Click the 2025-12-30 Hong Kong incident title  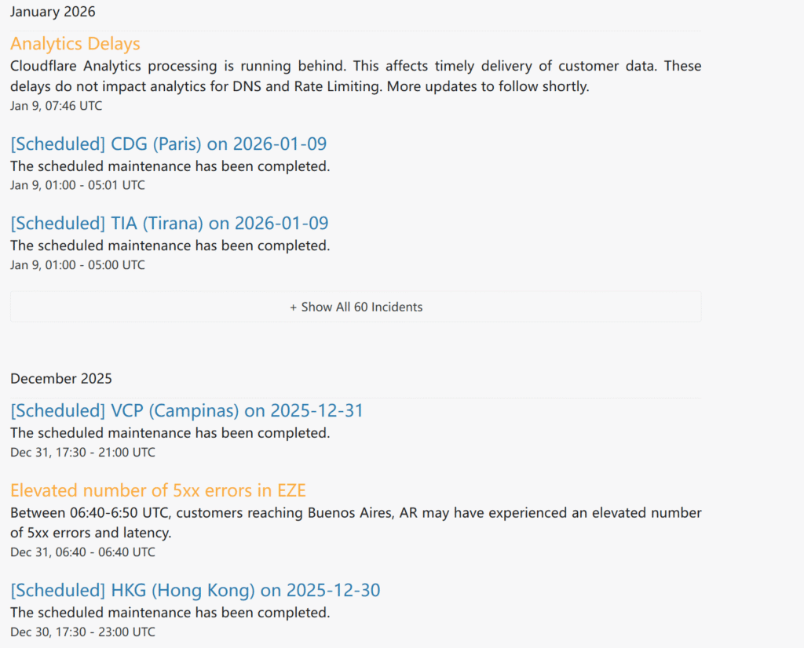click(x=195, y=590)
